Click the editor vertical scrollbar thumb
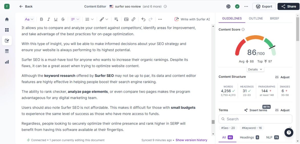 click(213, 122)
